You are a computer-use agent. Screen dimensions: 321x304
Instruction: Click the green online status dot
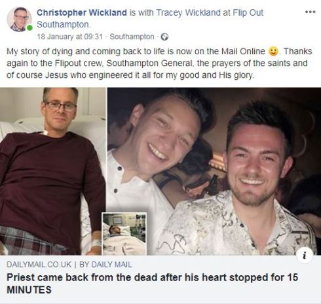coord(29,27)
